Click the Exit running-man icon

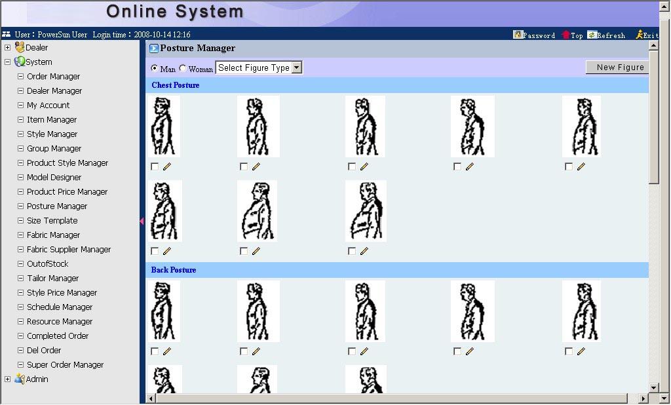(x=640, y=35)
